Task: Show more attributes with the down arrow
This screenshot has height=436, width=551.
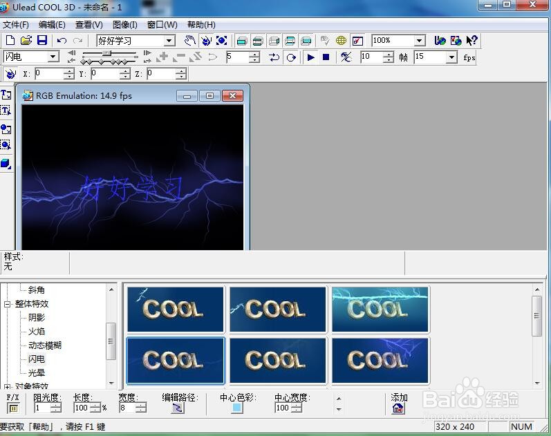Action: [339, 410]
